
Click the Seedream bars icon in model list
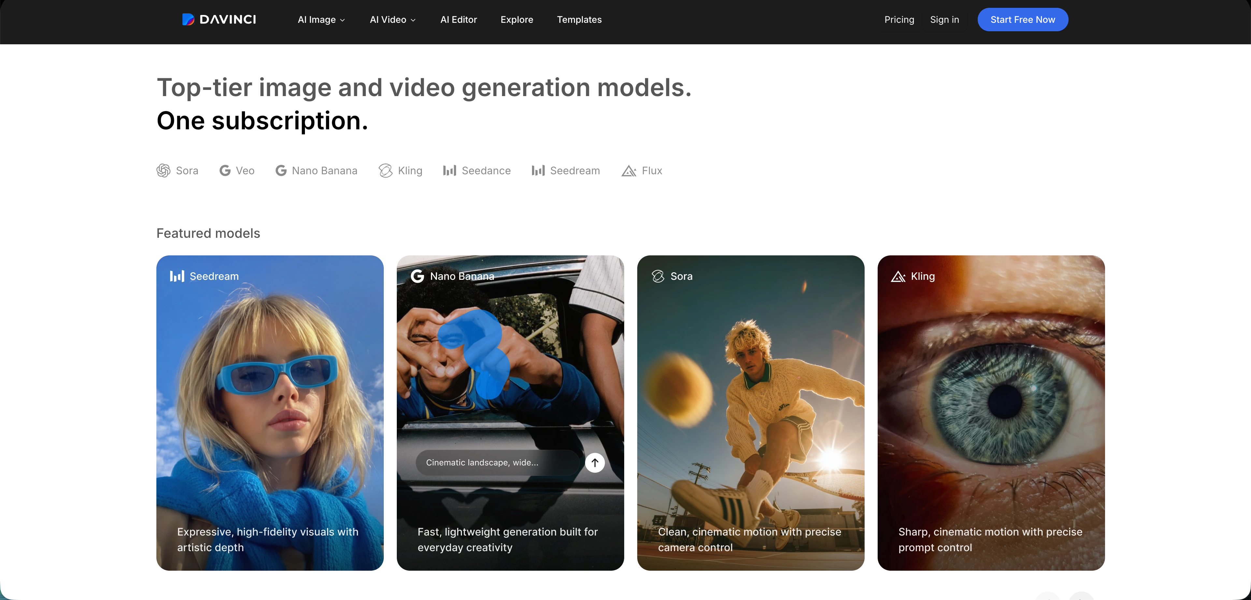[538, 171]
